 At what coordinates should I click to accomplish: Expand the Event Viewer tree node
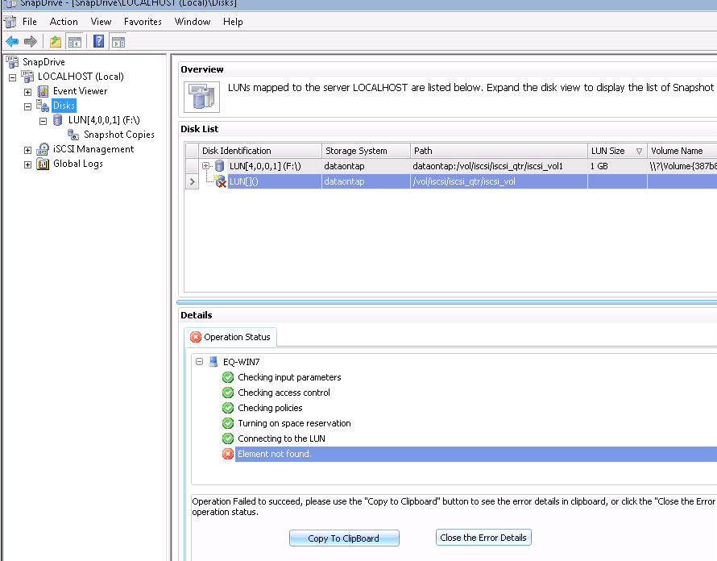[28, 92]
